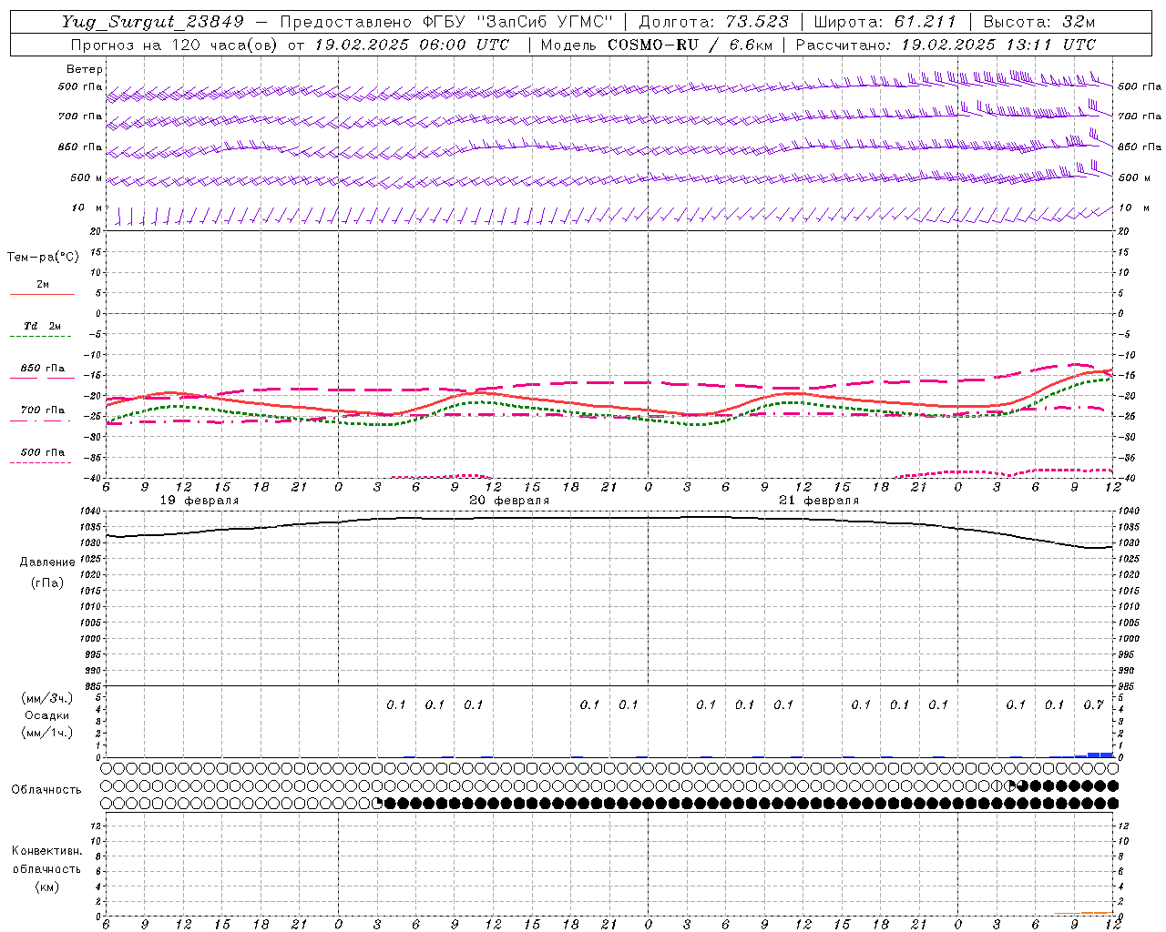This screenshot has width=1166, height=932.
Task: Click the Осадки precipitation label
Action: point(47,715)
